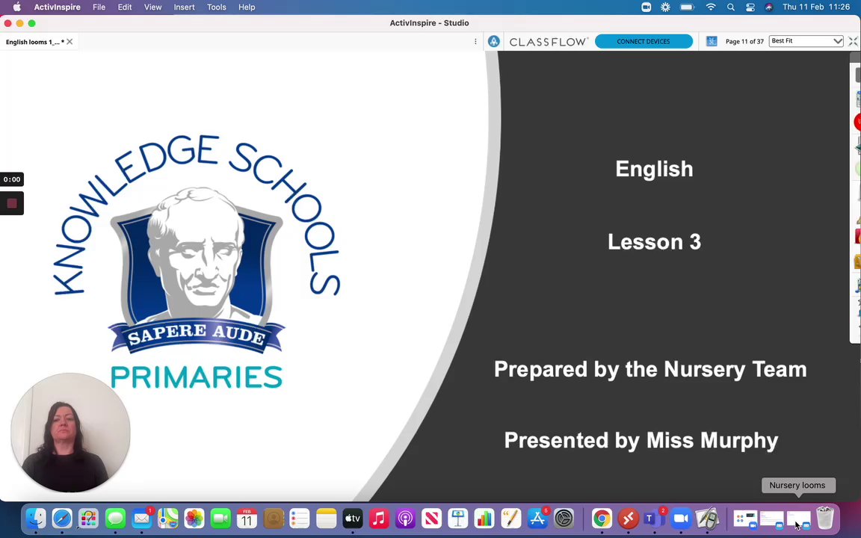This screenshot has width=861, height=538.
Task: Click the battery status icon
Action: [687, 7]
